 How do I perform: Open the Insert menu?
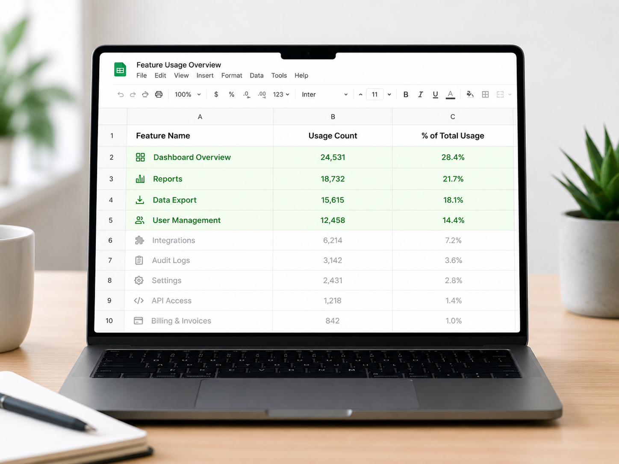click(205, 76)
